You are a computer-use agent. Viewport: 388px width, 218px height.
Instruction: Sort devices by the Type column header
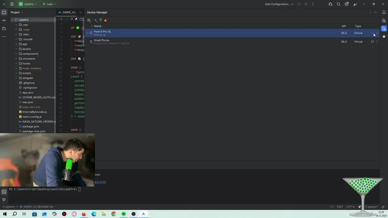coord(358,26)
